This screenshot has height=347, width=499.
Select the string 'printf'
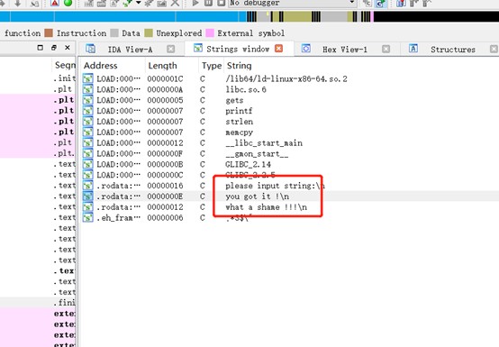point(239,111)
